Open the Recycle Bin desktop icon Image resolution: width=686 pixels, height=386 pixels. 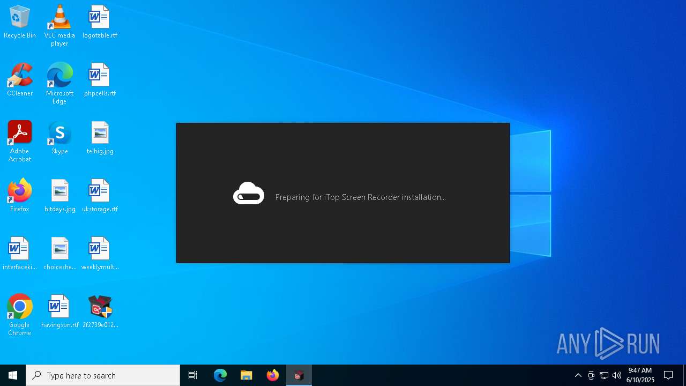click(x=20, y=23)
